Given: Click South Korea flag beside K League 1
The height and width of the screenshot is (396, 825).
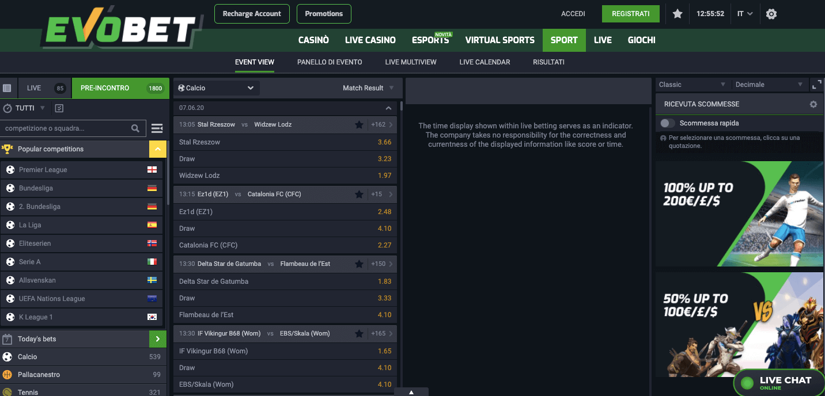Looking at the screenshot, I should click(x=152, y=317).
